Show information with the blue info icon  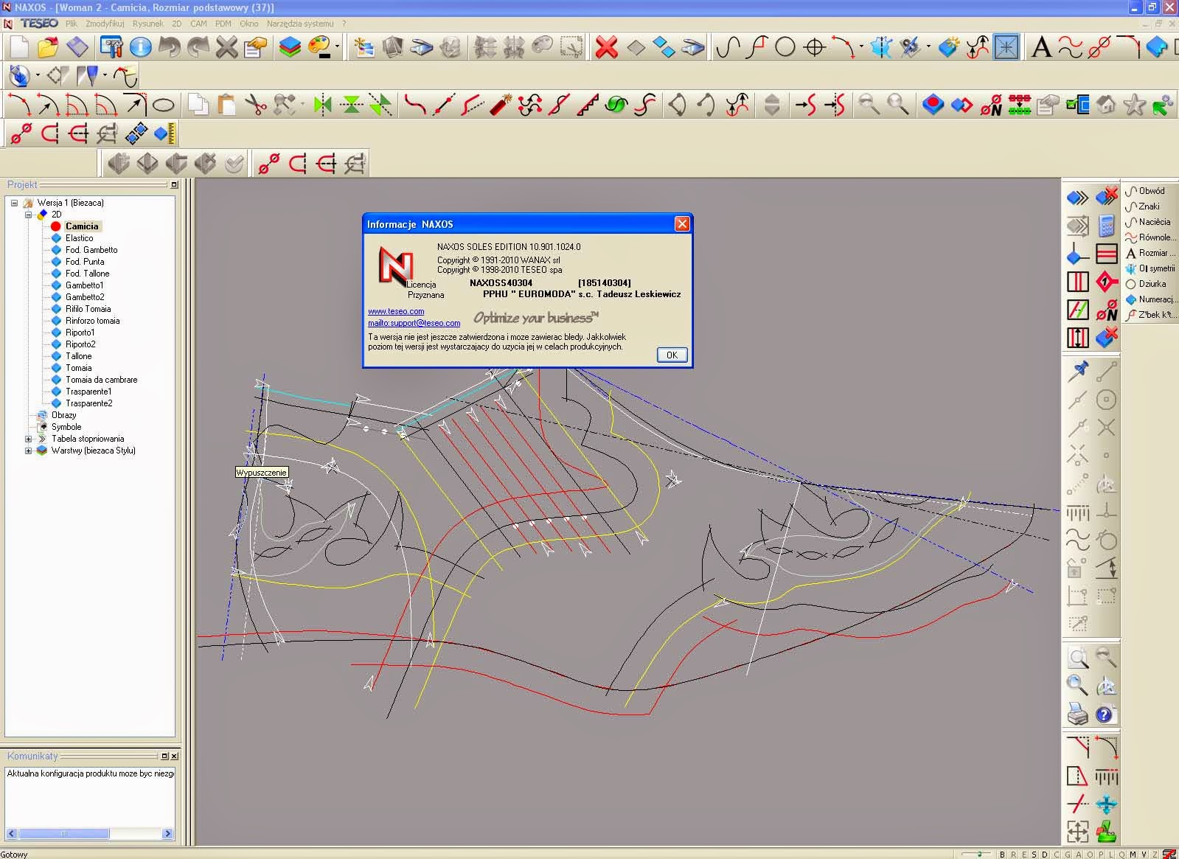pyautogui.click(x=140, y=48)
